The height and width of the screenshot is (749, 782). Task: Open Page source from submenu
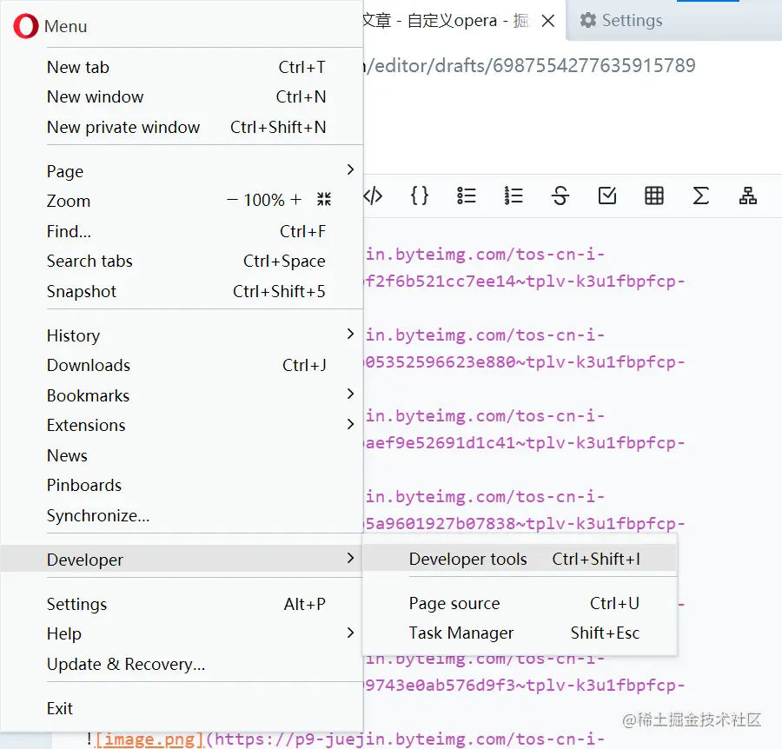520,603
